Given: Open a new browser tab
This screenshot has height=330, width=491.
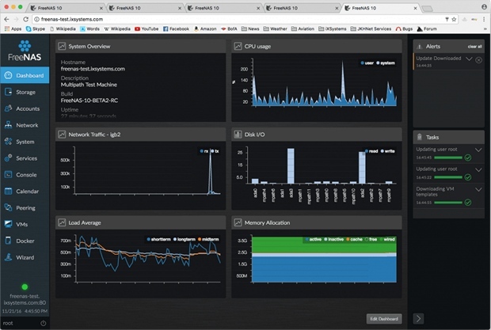Looking at the screenshot, I should tap(427, 9).
